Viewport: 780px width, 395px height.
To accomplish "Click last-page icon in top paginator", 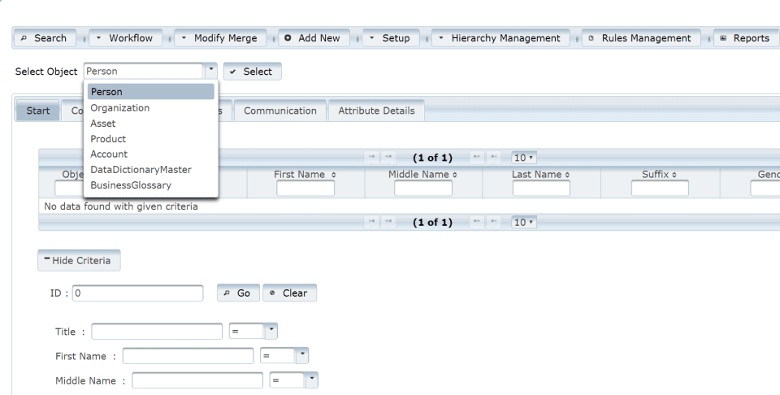I will tap(493, 157).
